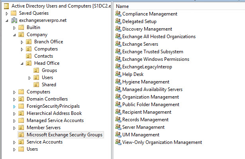The width and height of the screenshot is (245, 159).
Task: Select the 'Help Desk' group name
Action: click(x=133, y=74)
